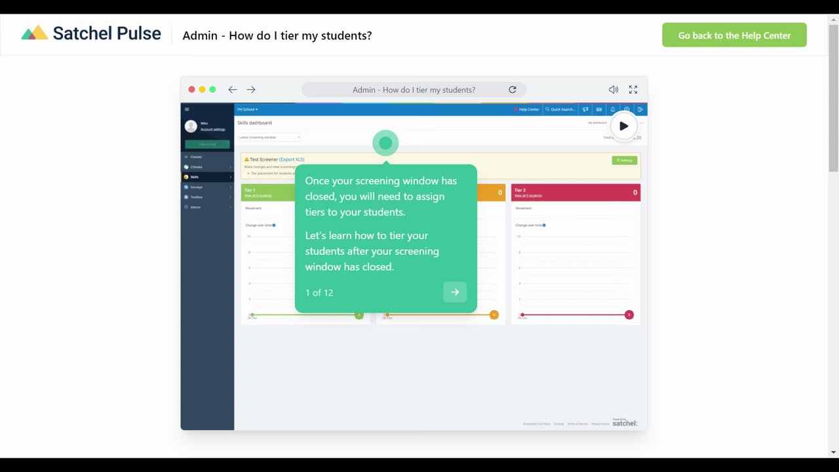839x472 pixels.
Task: Click the Admin gear sidebar icon
Action: point(186,207)
